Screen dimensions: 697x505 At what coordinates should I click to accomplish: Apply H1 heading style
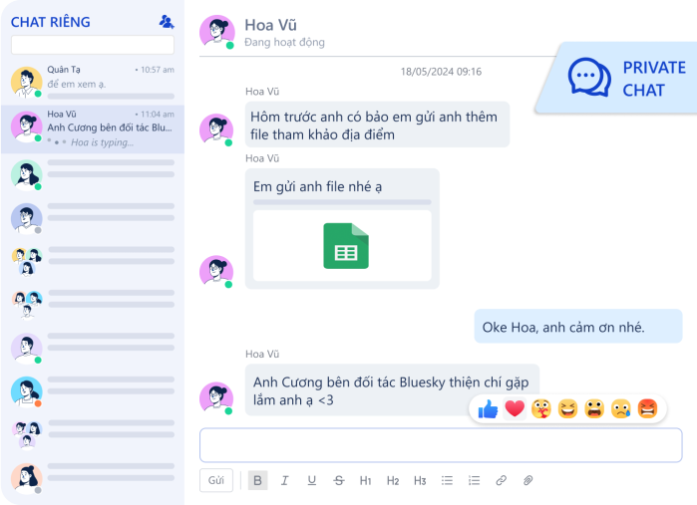(x=365, y=480)
